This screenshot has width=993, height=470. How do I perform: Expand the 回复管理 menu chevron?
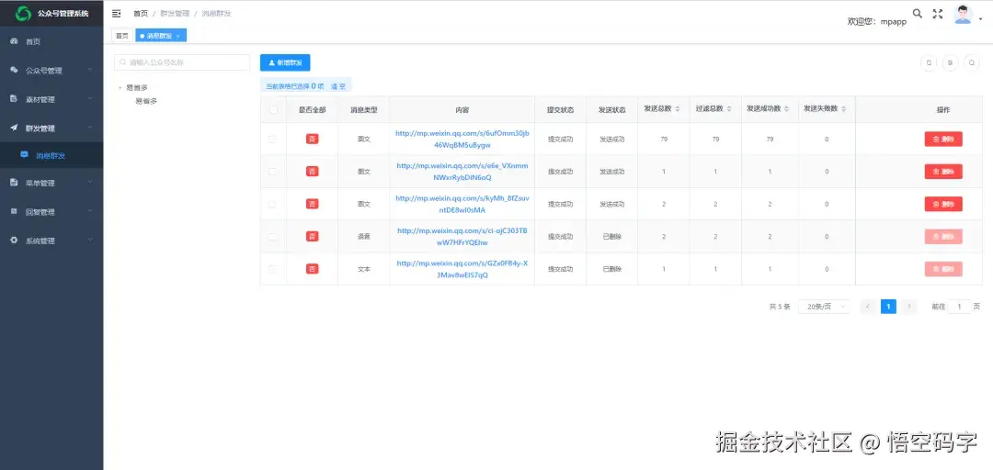tap(90, 211)
